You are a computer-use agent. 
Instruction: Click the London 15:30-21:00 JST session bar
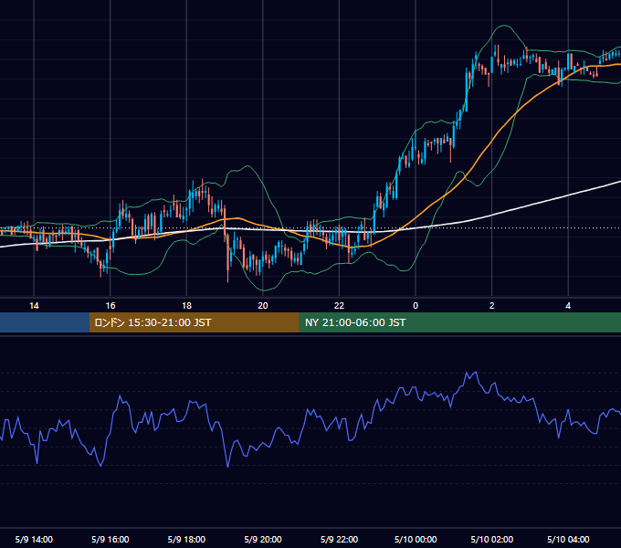pyautogui.click(x=194, y=322)
